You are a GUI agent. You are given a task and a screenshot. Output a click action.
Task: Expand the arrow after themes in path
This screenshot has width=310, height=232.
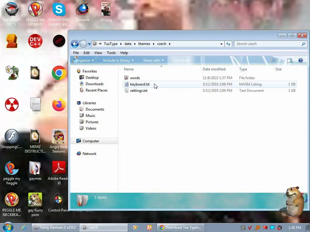click(153, 44)
